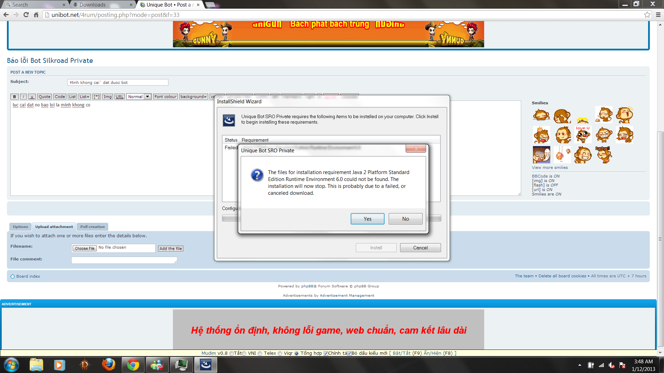The height and width of the screenshot is (373, 664).
Task: Click the Choose File button
Action: pos(84,248)
